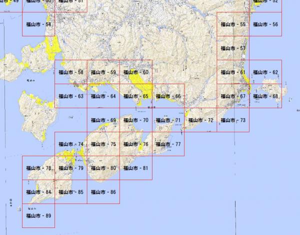
Task: Go to sheet 福山市 - 78
Action: click(38, 168)
